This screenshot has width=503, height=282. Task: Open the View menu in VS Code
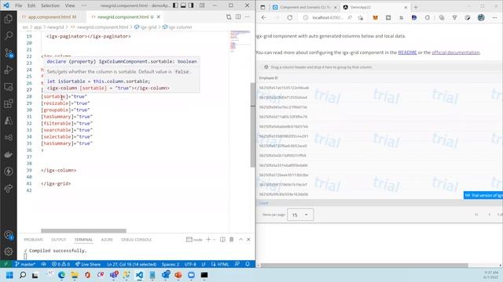coord(70,5)
